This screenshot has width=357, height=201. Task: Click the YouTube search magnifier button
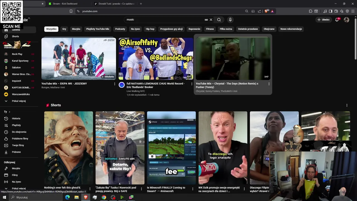[219, 20]
